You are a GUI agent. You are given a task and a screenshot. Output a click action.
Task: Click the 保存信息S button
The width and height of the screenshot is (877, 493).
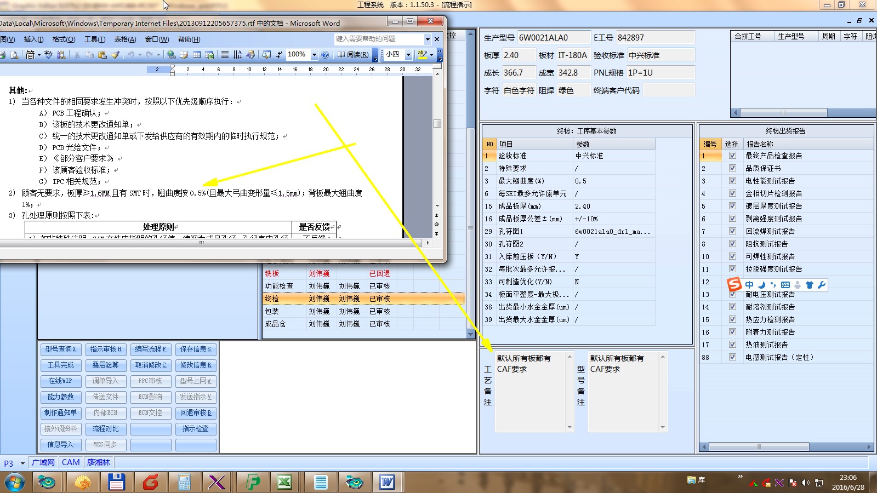tap(196, 349)
